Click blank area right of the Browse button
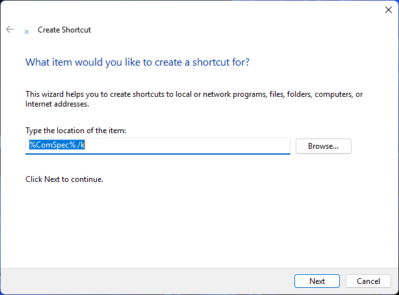 [374, 146]
